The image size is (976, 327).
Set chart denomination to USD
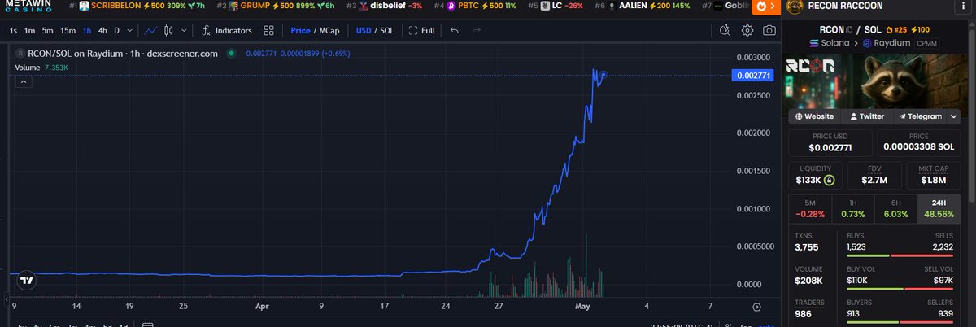[x=364, y=31]
